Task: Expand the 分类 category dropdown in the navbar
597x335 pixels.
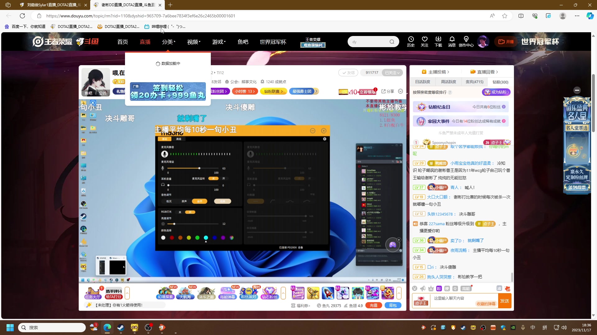Action: [169, 42]
